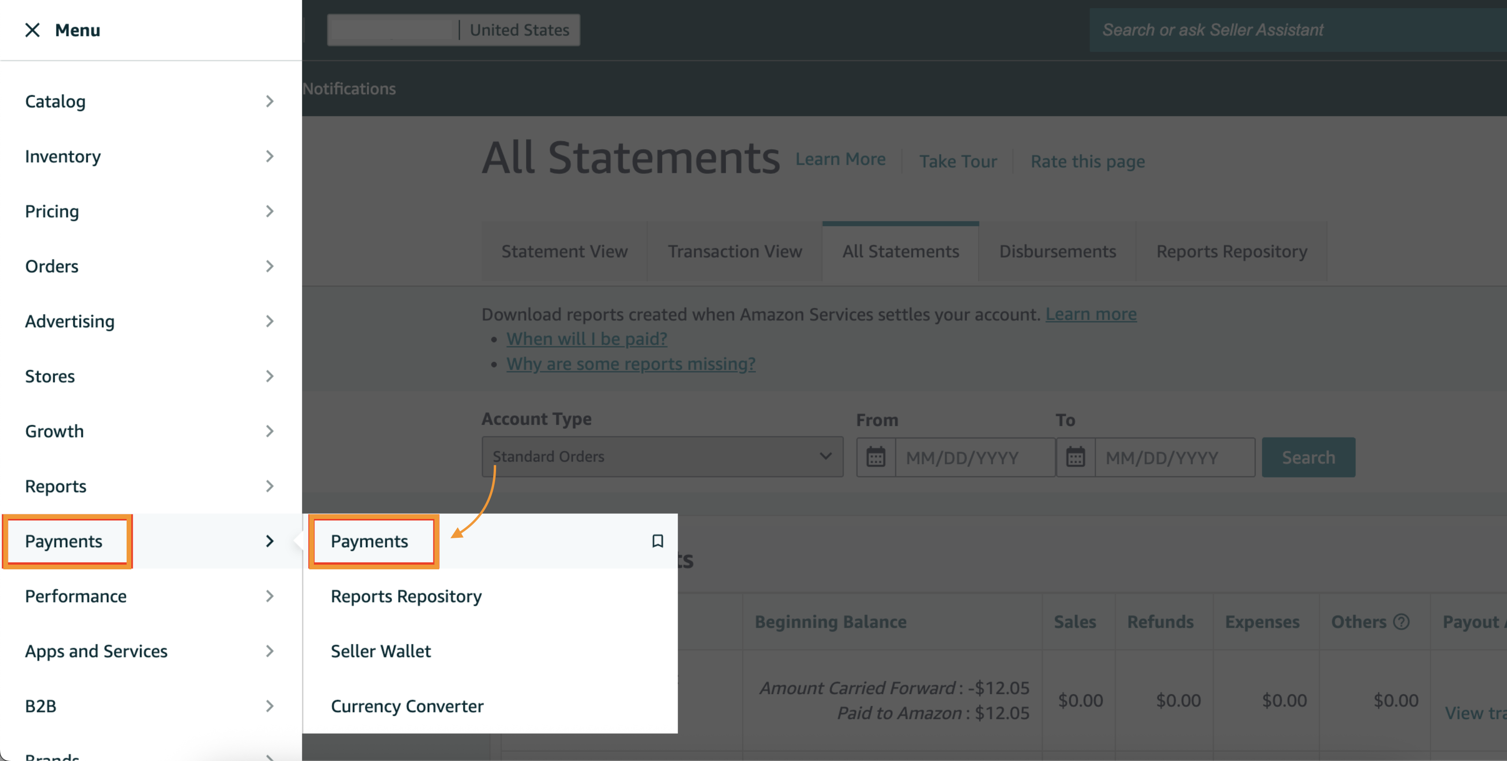Open the 'When will I be paid?' link
Screen dimensions: 1507x761
click(586, 339)
